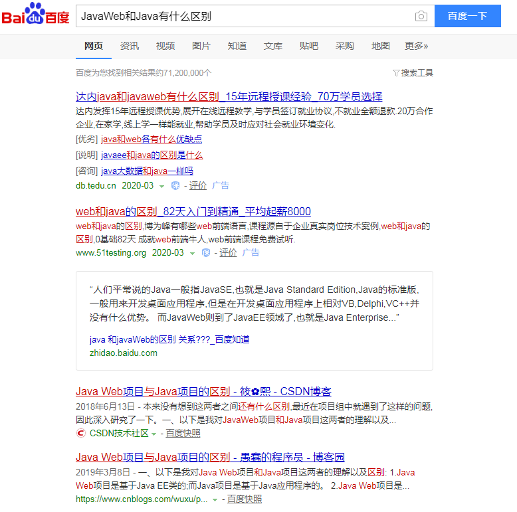Expand dropdown arrow next to CSDN技术社区

click(x=154, y=434)
